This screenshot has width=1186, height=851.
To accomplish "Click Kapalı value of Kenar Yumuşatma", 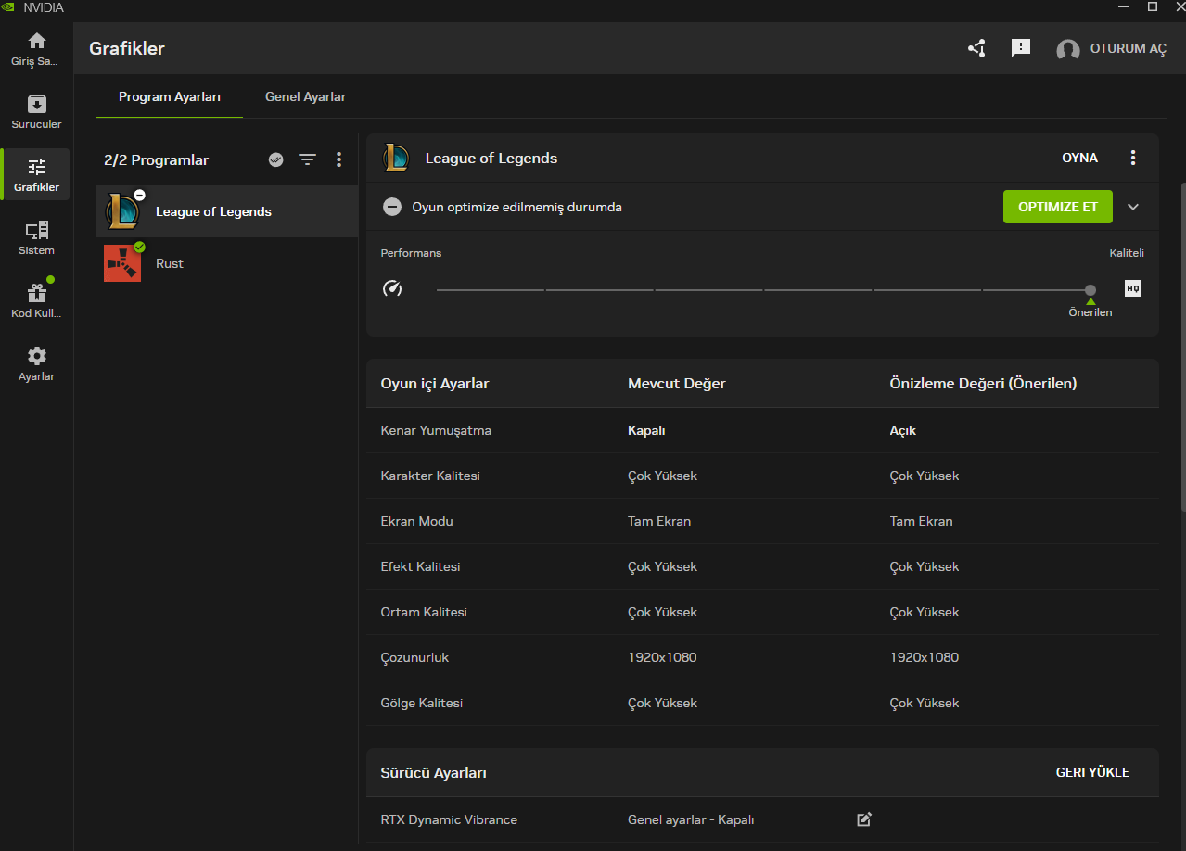I will click(646, 430).
